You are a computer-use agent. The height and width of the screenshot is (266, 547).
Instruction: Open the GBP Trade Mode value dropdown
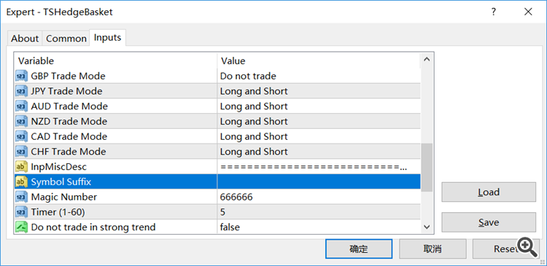[x=319, y=76]
